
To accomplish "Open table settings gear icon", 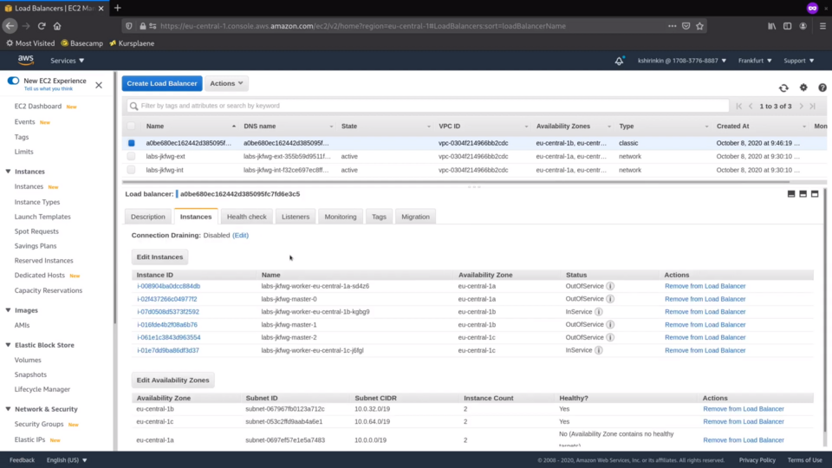I will click(803, 88).
